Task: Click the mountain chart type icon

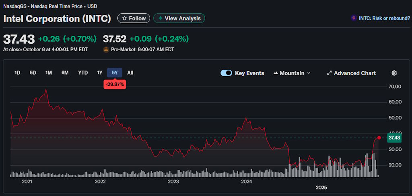Action: click(276, 73)
